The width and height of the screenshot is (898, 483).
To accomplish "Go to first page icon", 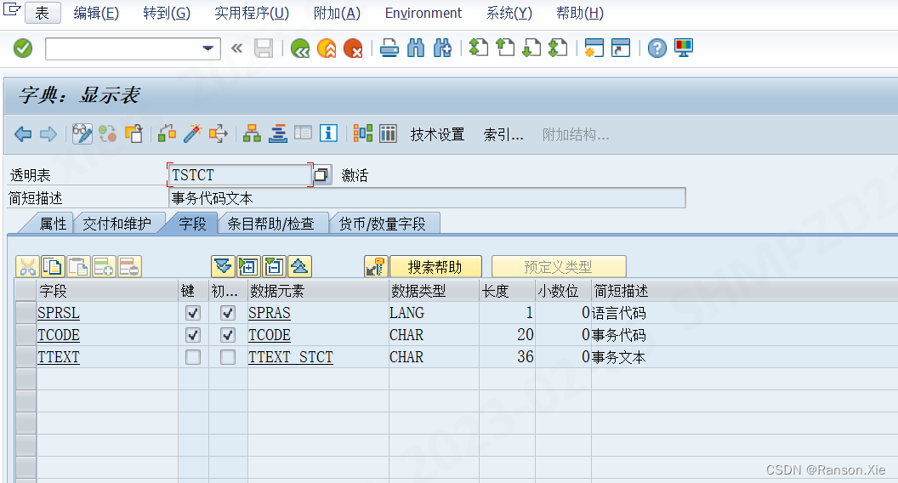I will point(478,48).
